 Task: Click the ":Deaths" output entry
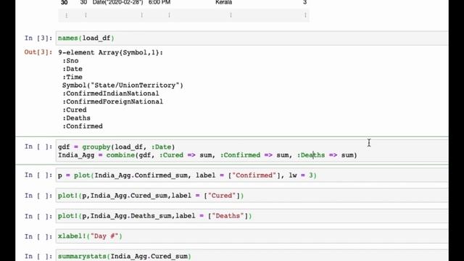coord(76,118)
